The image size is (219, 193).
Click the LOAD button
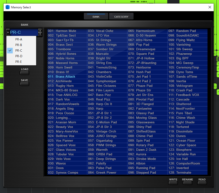[x=24, y=73]
